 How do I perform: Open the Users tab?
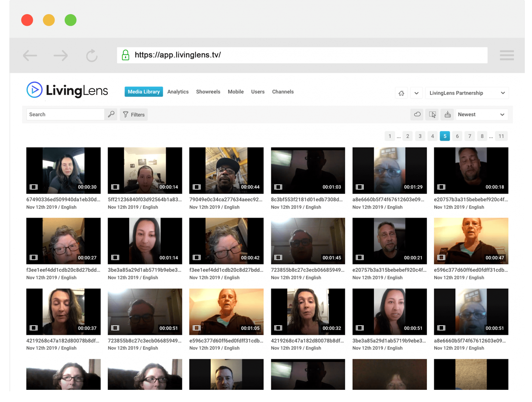click(x=258, y=92)
